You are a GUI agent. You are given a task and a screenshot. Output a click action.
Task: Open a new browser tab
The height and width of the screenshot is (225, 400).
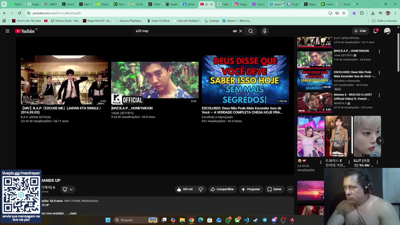(357, 4)
